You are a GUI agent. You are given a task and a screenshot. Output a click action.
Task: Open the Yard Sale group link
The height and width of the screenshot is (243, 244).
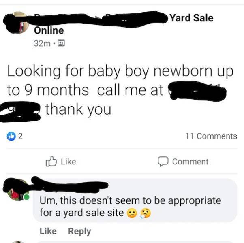coord(191,18)
